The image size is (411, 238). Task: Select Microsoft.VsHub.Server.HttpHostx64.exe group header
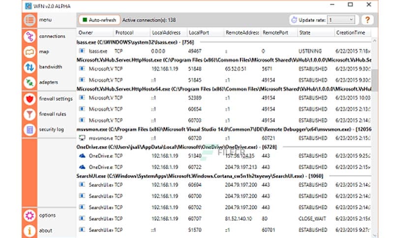224,89
